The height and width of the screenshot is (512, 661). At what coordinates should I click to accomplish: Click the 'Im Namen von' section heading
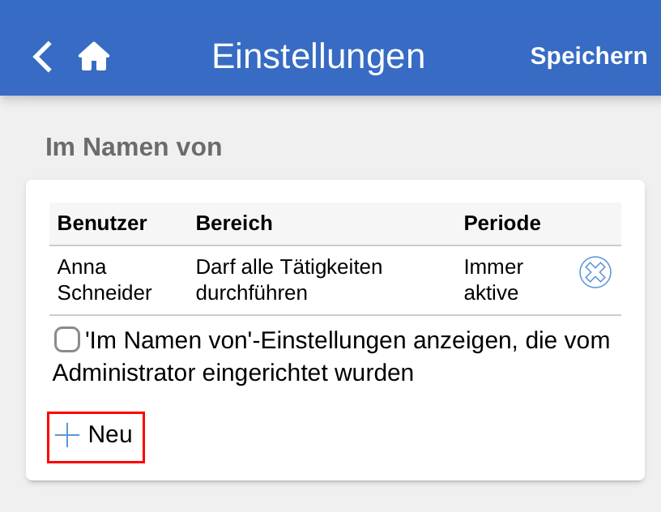tap(134, 147)
